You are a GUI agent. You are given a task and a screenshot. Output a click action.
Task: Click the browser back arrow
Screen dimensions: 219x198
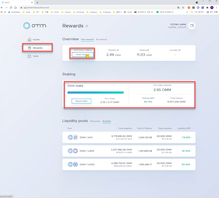pyautogui.click(x=2, y=8)
